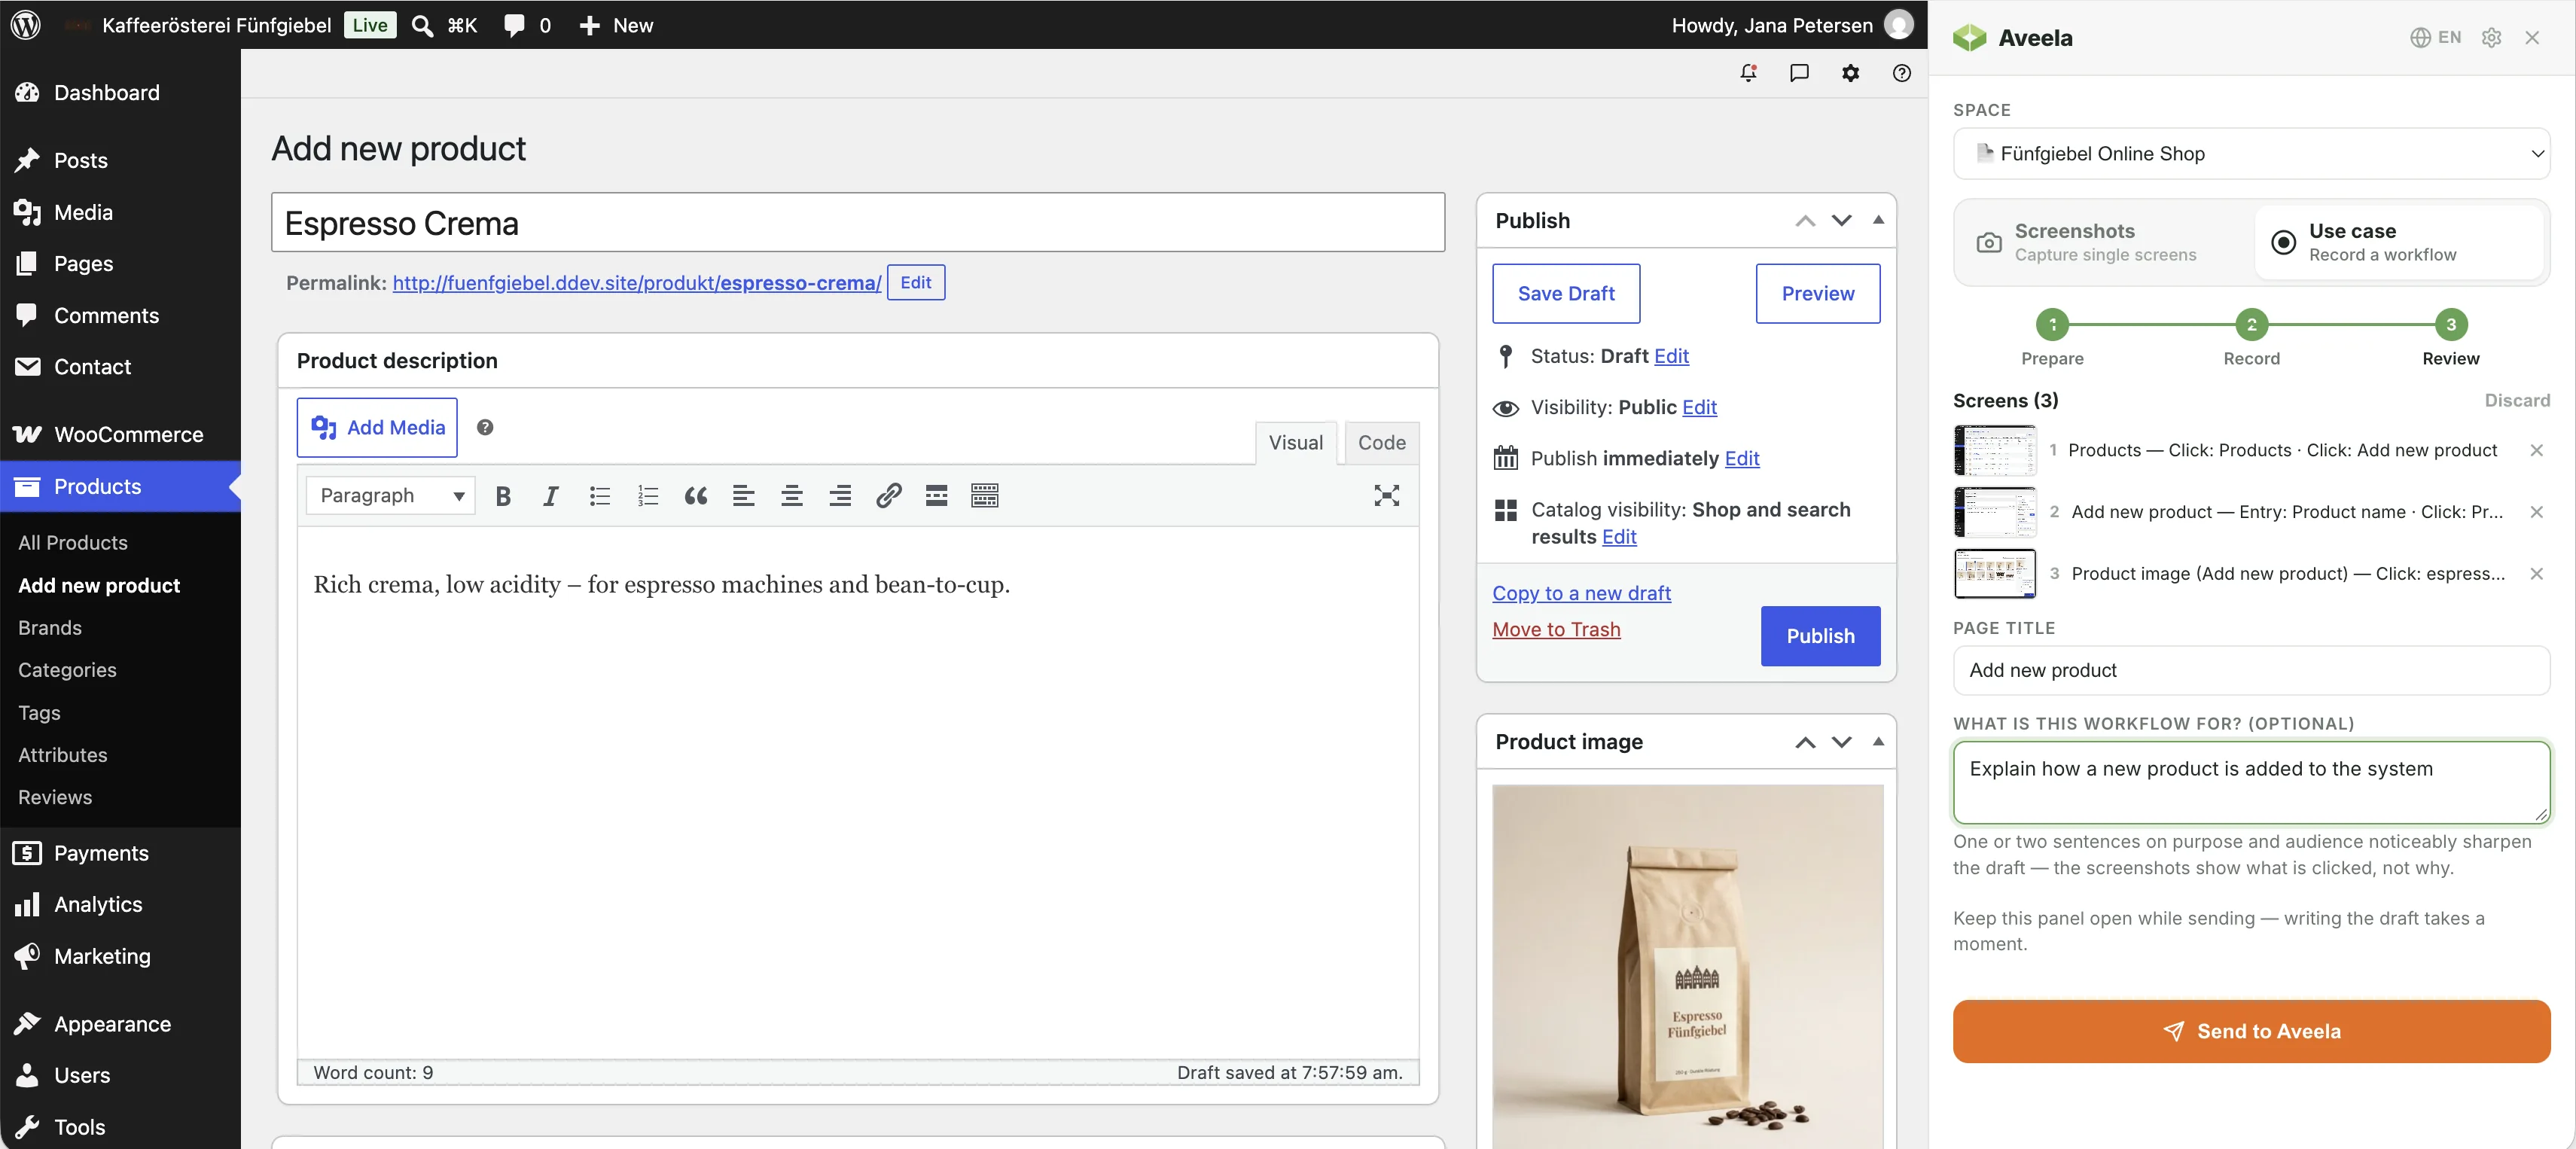Open the gear settings icon below admin bar
The width and height of the screenshot is (2576, 1149).
coord(1851,73)
